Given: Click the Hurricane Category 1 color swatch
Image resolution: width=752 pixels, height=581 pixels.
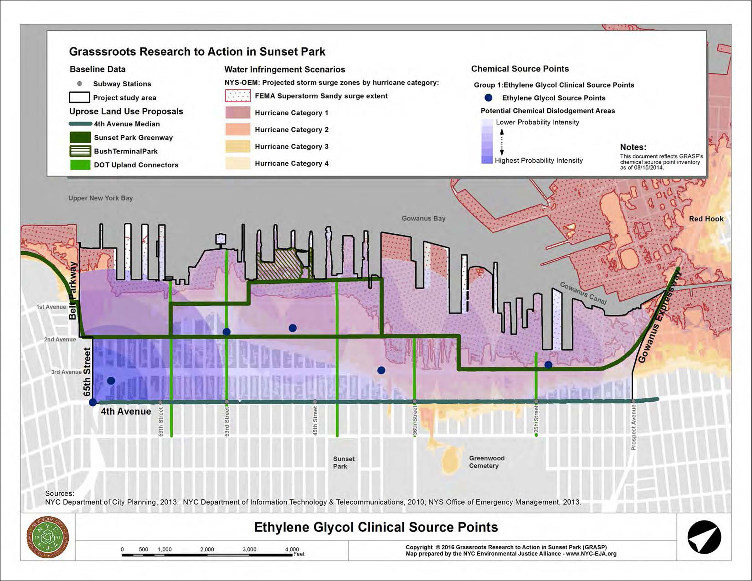Looking at the screenshot, I should coord(237,112).
